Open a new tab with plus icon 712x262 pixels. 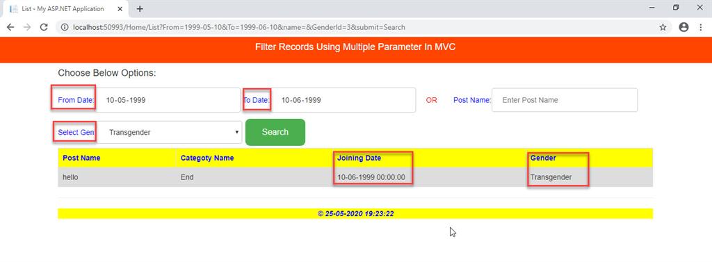tap(140, 8)
